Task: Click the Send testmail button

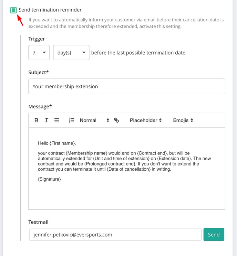Action: (x=214, y=235)
